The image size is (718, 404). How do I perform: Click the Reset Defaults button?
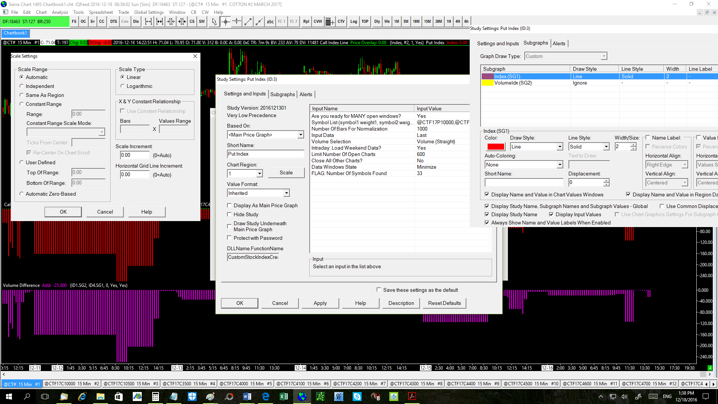coord(444,303)
